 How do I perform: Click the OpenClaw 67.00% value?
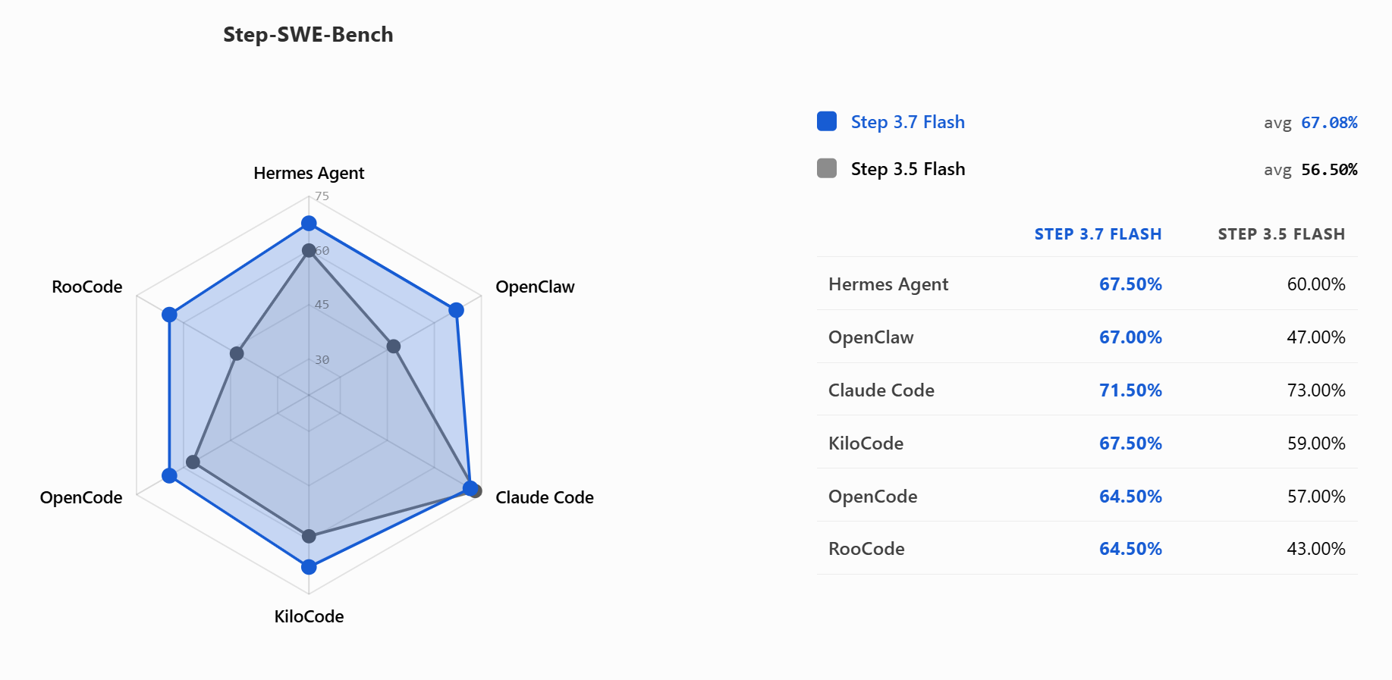point(1130,337)
